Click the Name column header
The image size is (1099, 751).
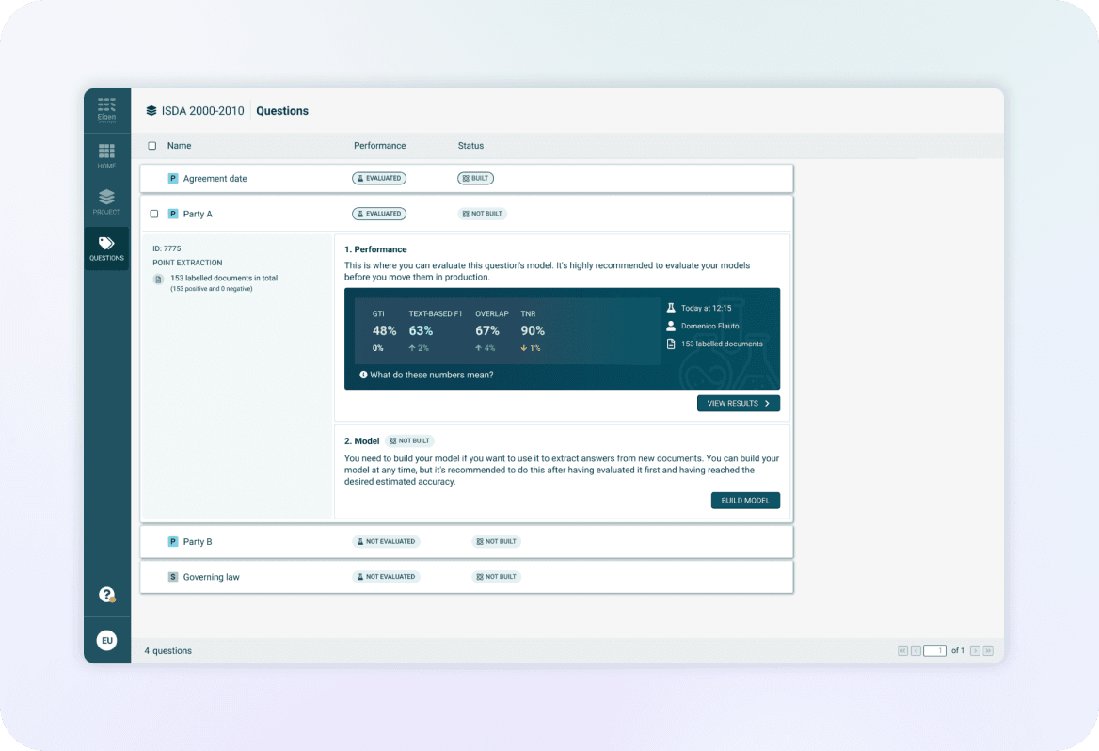(179, 146)
